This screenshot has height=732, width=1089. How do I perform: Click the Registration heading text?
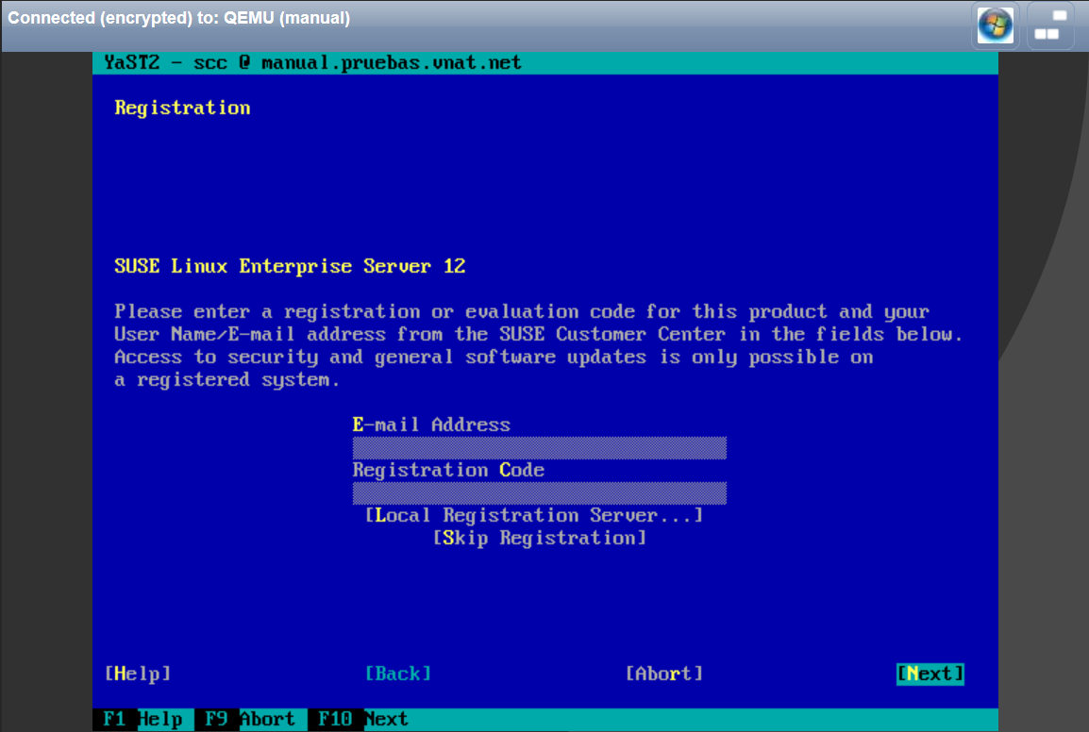tap(183, 108)
